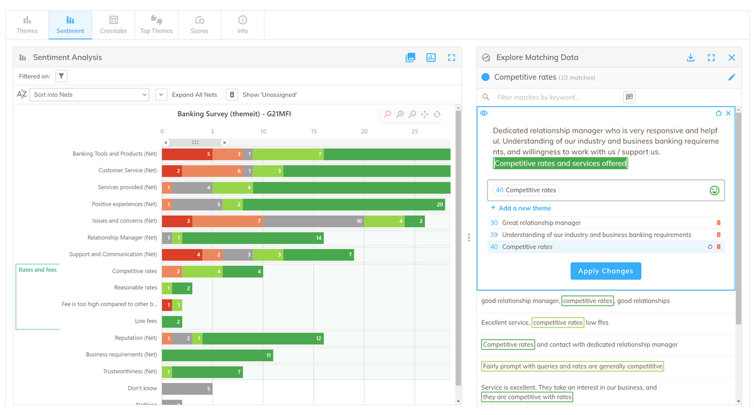Click the green smiley sentiment icon
Image resolution: width=754 pixels, height=415 pixels.
(x=714, y=191)
